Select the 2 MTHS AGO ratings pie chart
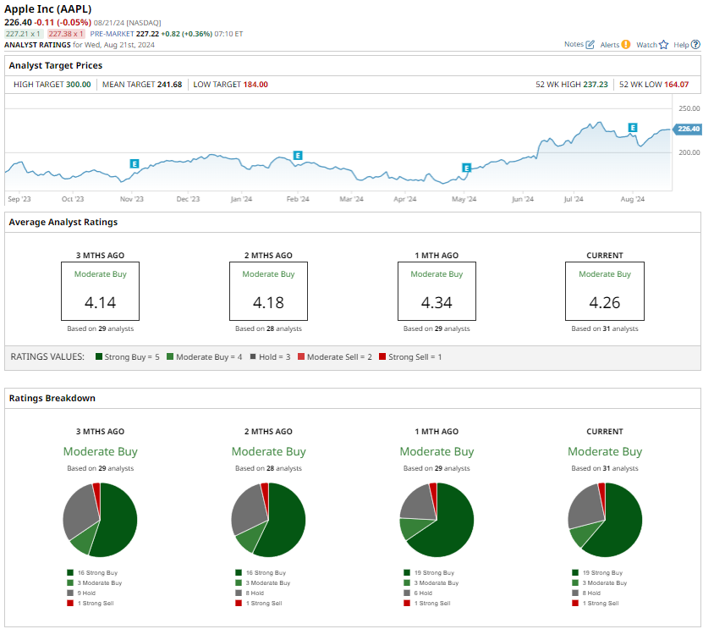This screenshot has height=629, width=703. [x=268, y=520]
